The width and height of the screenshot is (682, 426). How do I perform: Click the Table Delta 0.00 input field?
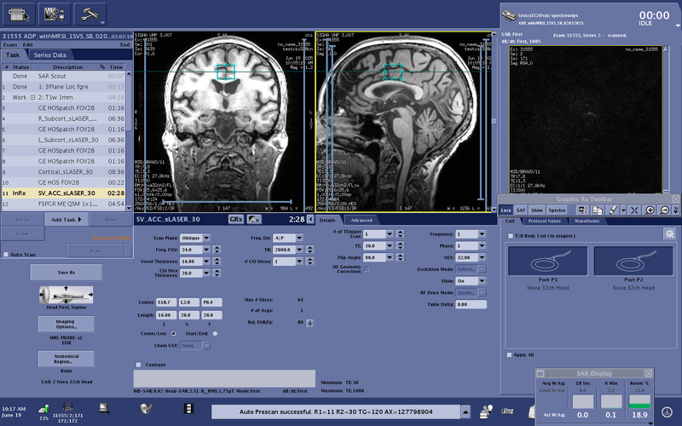(471, 304)
